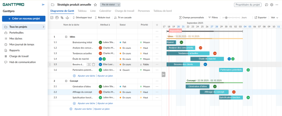Image resolution: width=282 pixels, height=116 pixels.
Task: Open project settings gear icon
Action: (272, 5)
